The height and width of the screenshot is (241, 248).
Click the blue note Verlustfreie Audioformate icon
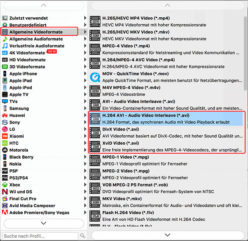[x=5, y=46]
